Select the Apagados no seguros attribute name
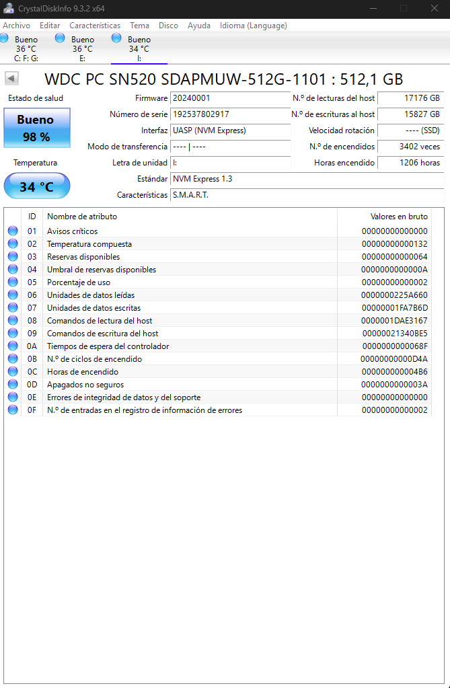This screenshot has width=450, height=688. coord(85,385)
